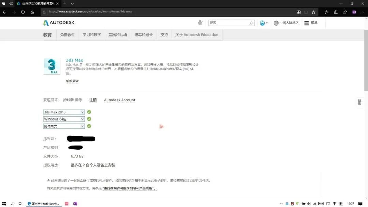Open 关于 Autodesk Education menu item
The width and height of the screenshot is (368, 207).
197,35
